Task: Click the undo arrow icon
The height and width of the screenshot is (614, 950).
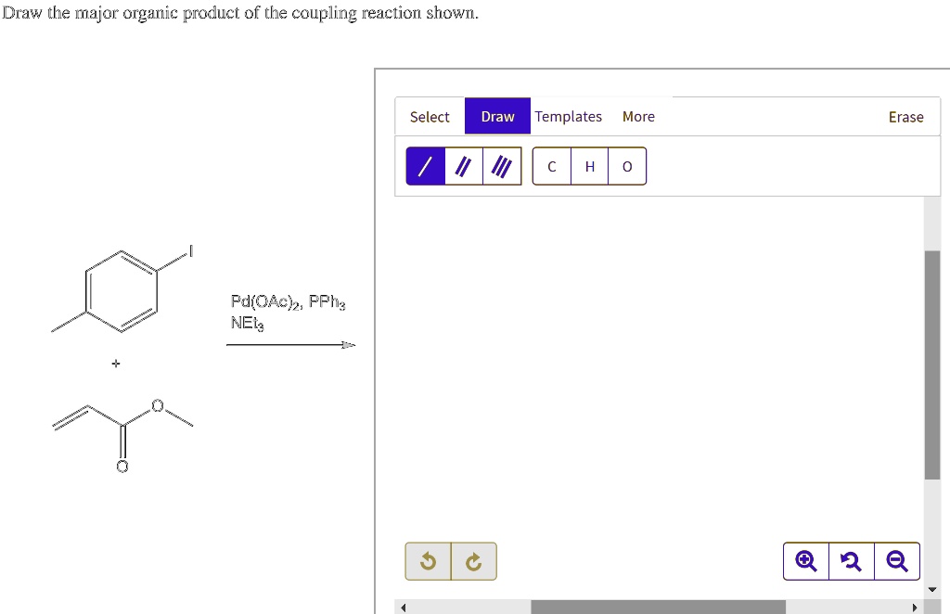Action: tap(428, 561)
